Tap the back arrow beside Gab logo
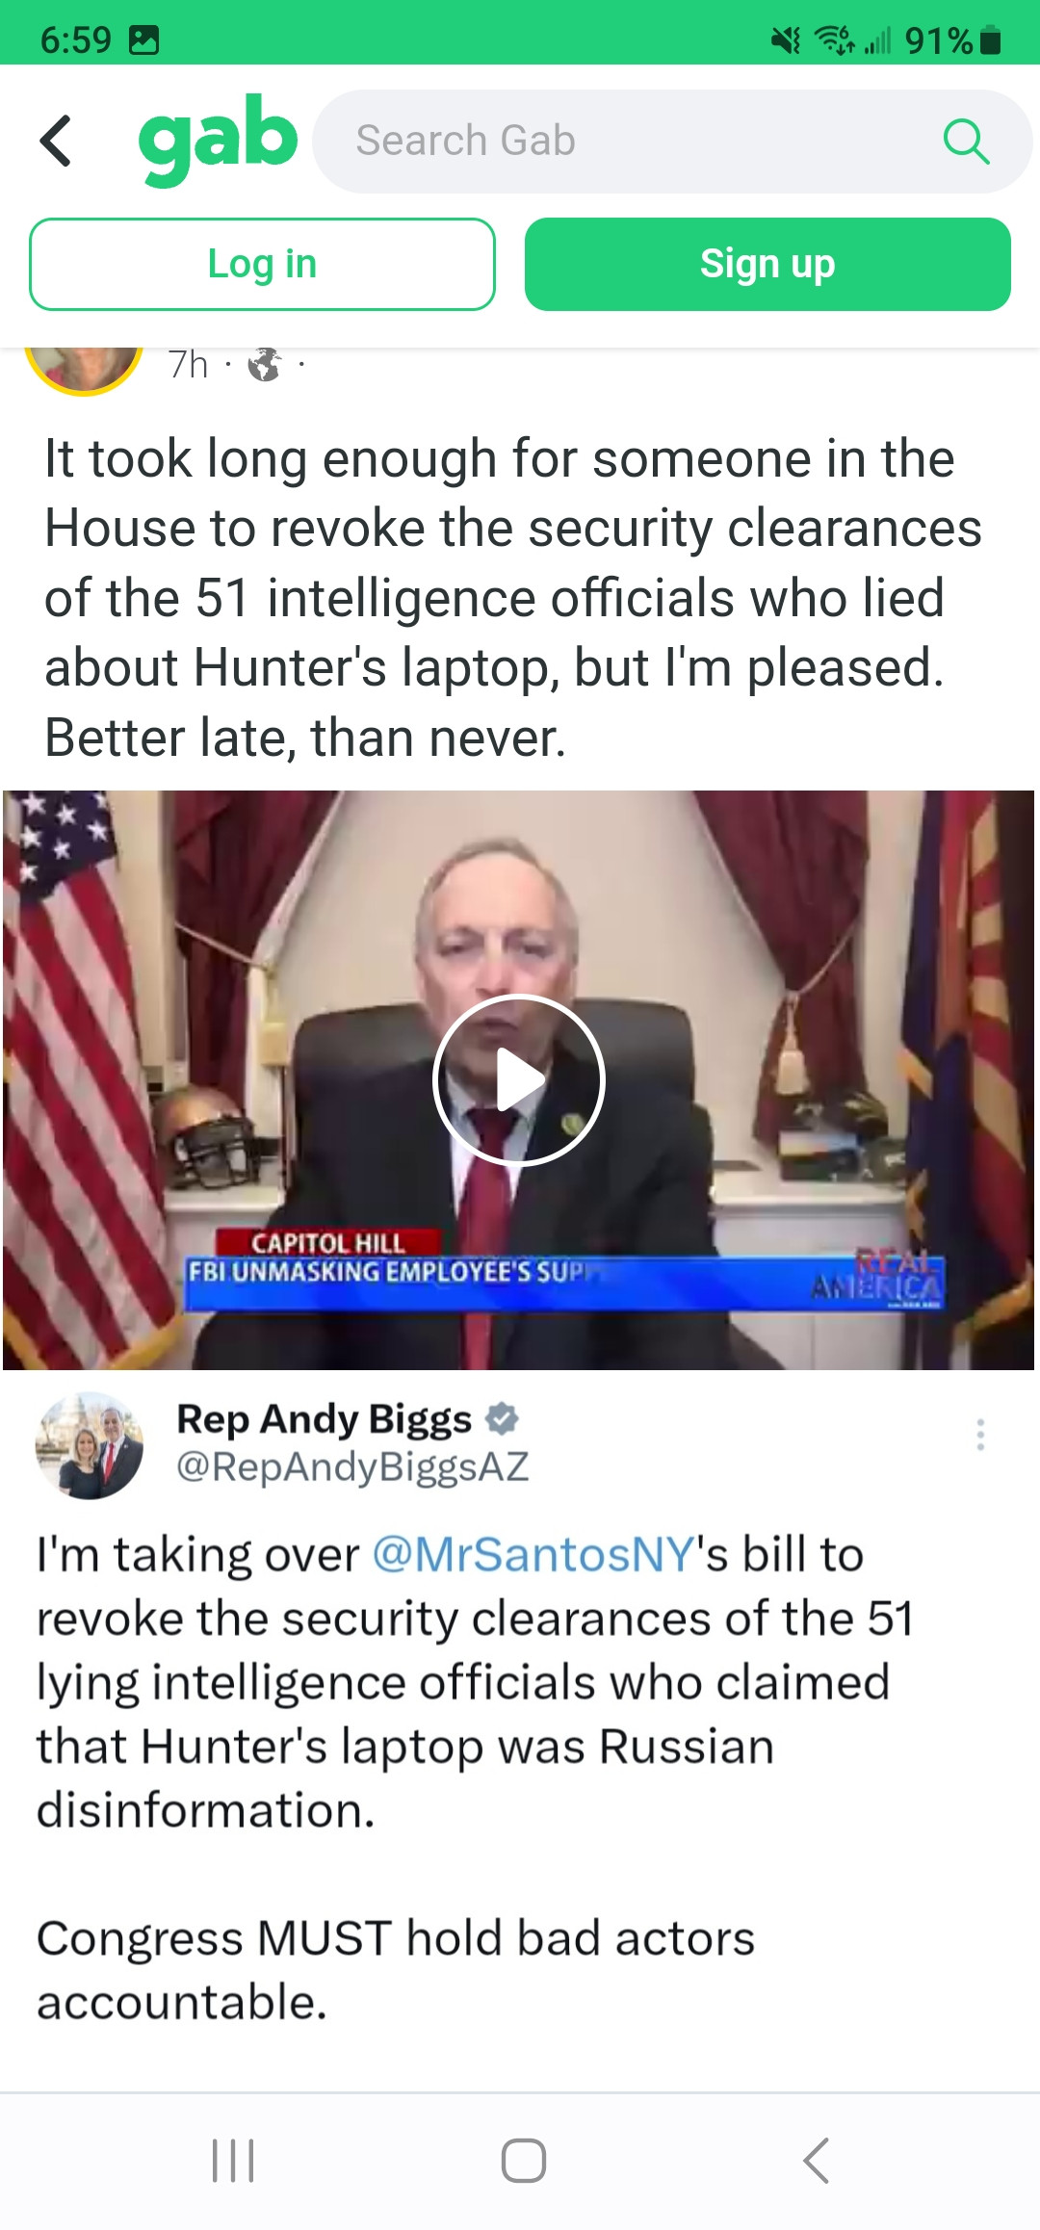 tap(56, 141)
